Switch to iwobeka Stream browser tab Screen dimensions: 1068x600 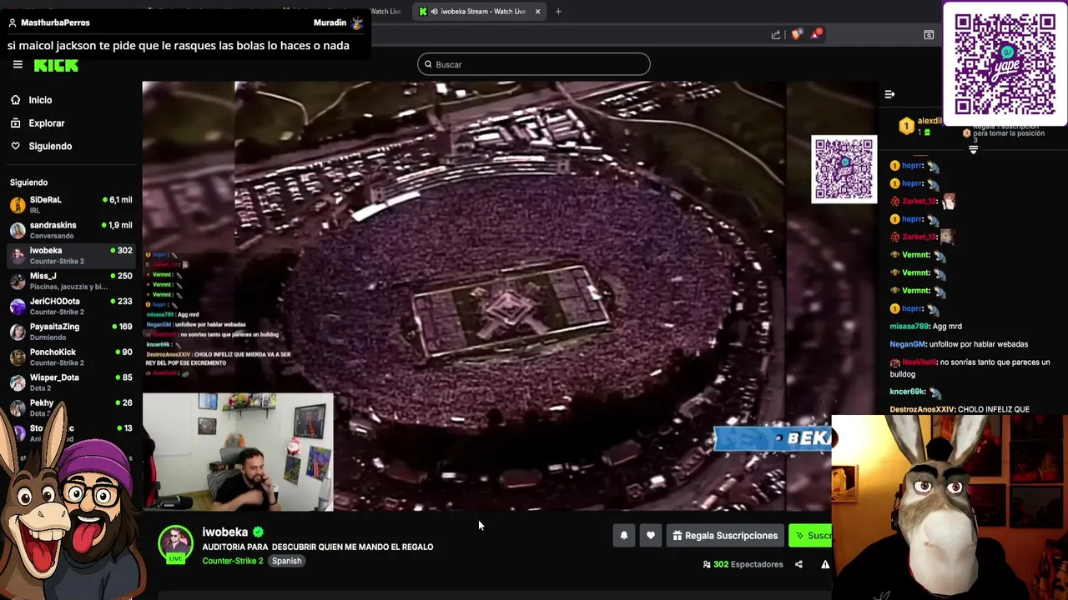tap(481, 12)
